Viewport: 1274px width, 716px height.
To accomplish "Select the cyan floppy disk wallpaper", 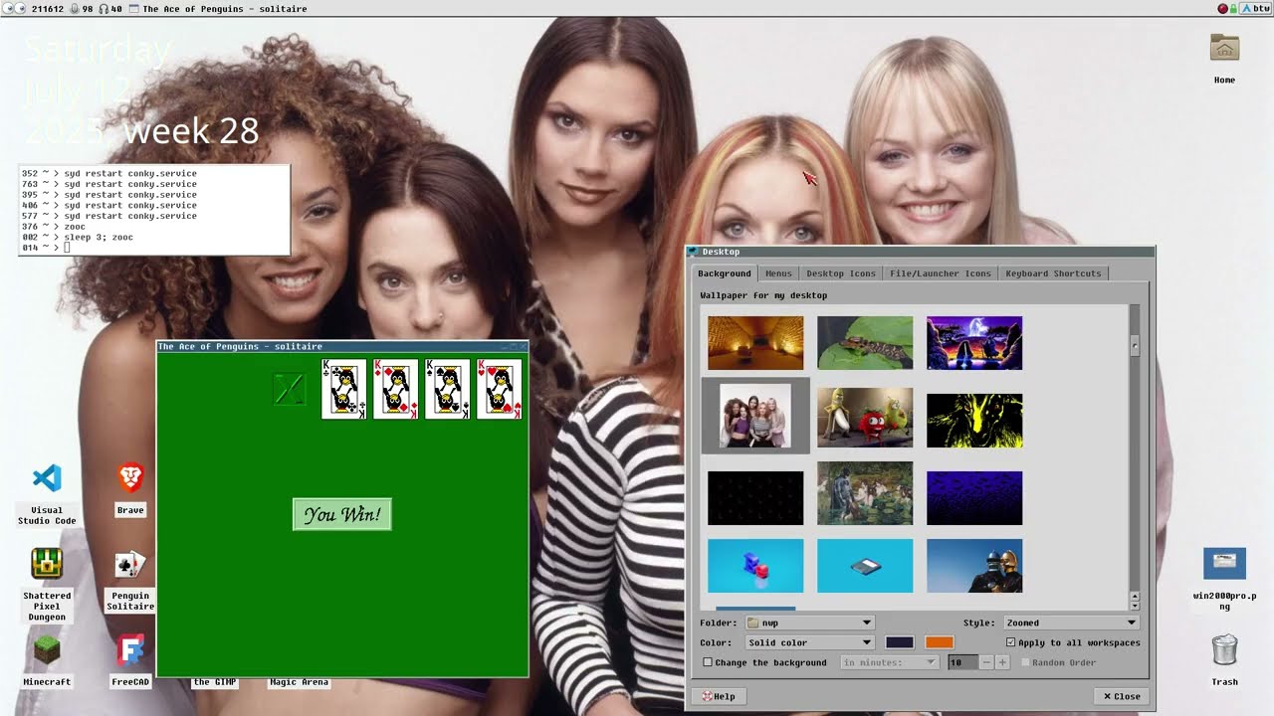I will click(x=865, y=566).
